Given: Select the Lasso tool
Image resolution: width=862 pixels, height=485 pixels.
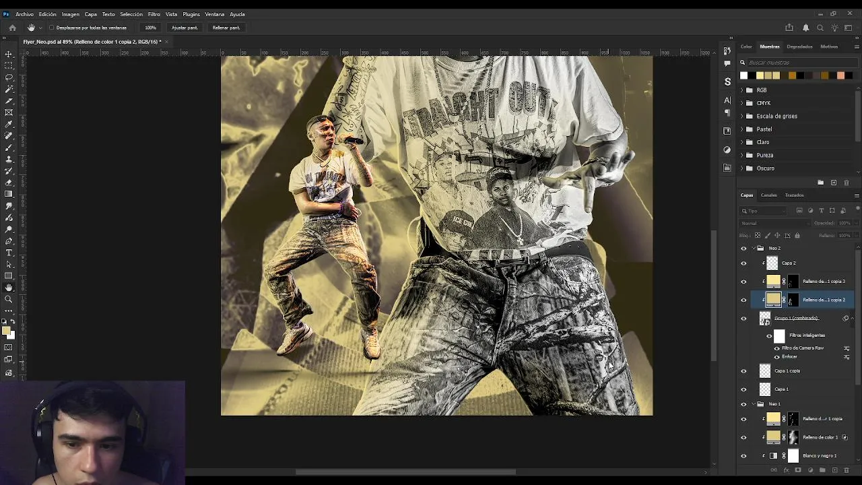Looking at the screenshot, I should point(9,77).
